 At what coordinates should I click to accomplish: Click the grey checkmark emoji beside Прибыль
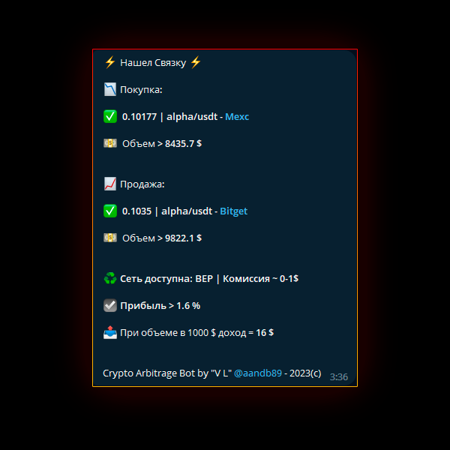coord(110,305)
